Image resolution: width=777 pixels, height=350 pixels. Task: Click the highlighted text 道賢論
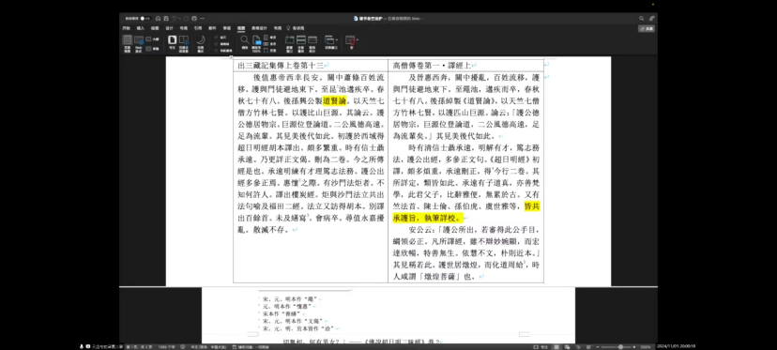click(335, 100)
